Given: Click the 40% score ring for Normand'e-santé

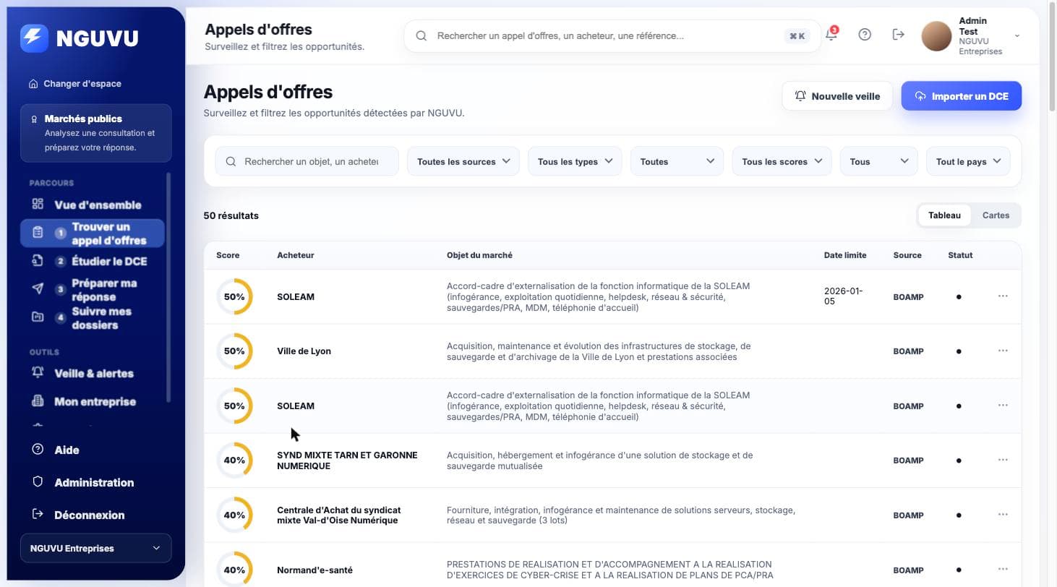Looking at the screenshot, I should (234, 570).
